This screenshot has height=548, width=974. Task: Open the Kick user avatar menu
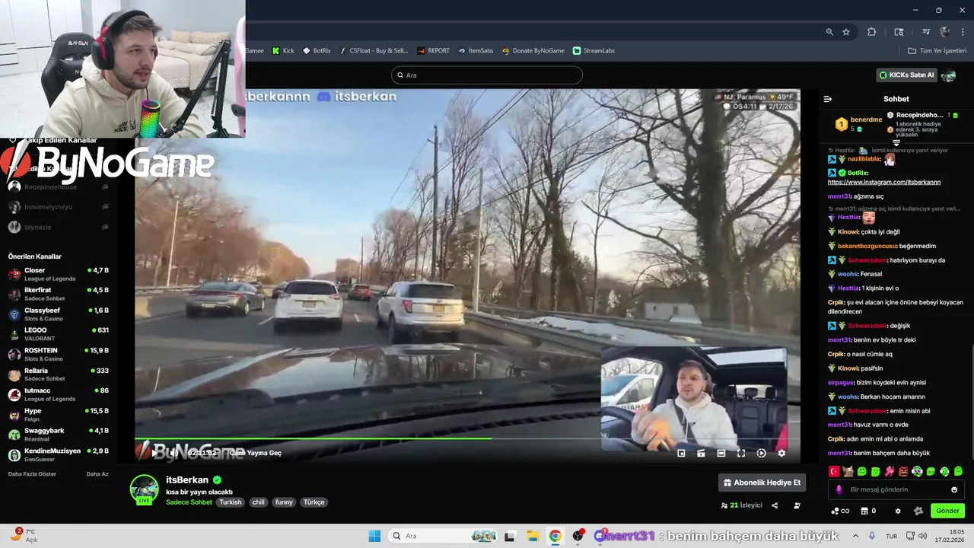[x=948, y=75]
